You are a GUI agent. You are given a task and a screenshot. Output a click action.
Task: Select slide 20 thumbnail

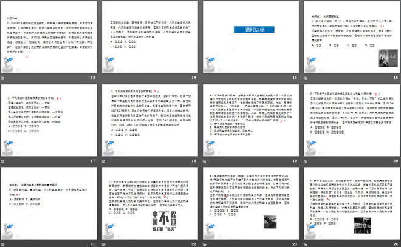click(x=352, y=120)
